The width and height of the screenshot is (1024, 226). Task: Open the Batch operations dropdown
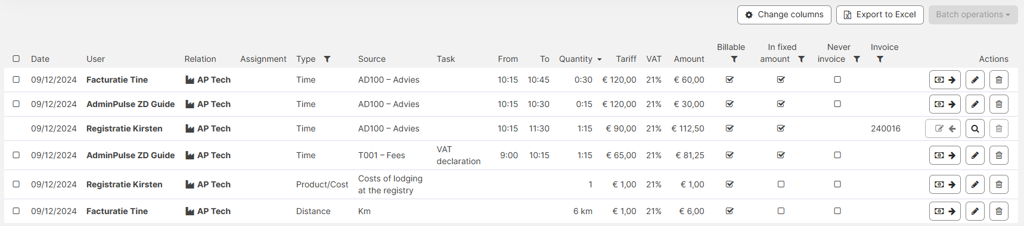click(973, 15)
